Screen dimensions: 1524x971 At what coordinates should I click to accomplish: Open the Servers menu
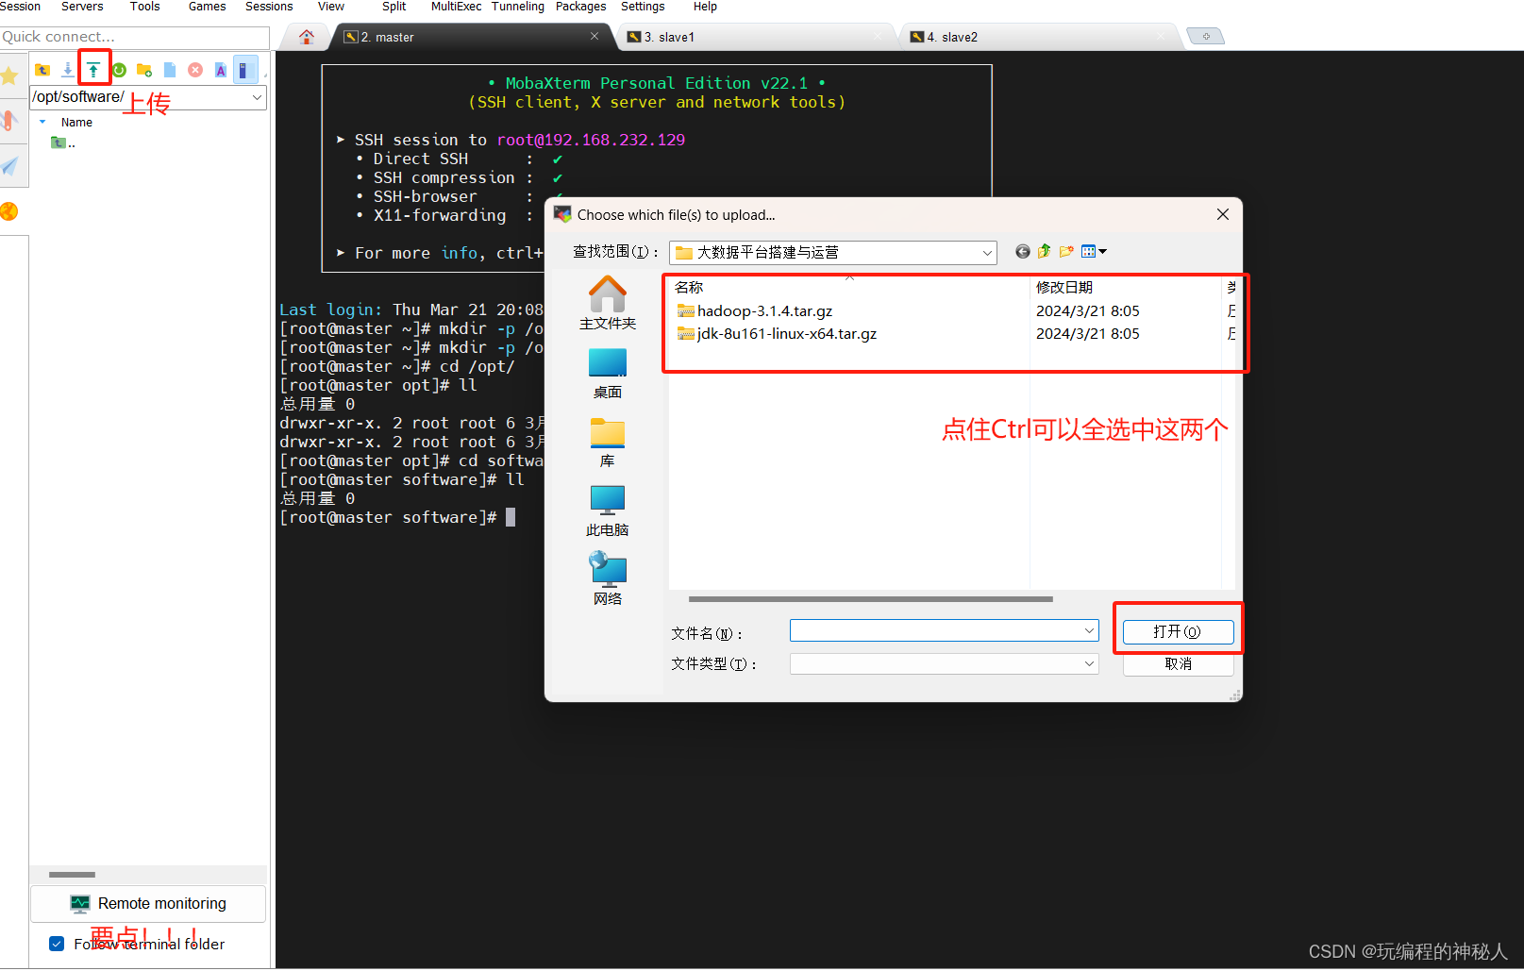(82, 7)
